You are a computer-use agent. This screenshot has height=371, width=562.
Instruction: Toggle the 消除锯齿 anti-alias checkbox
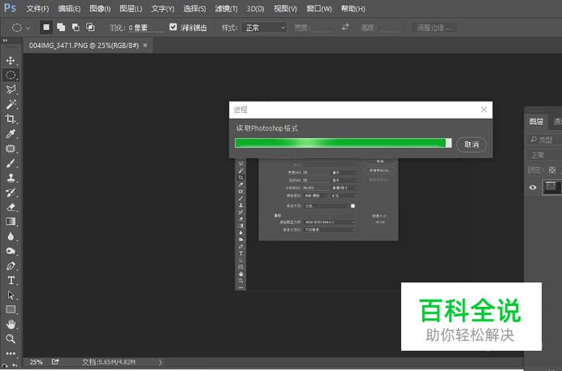(x=173, y=28)
